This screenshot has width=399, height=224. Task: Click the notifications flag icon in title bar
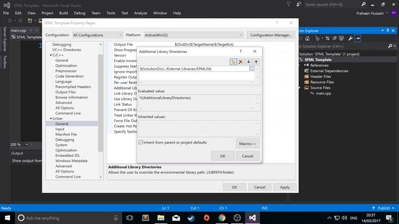[289, 4]
